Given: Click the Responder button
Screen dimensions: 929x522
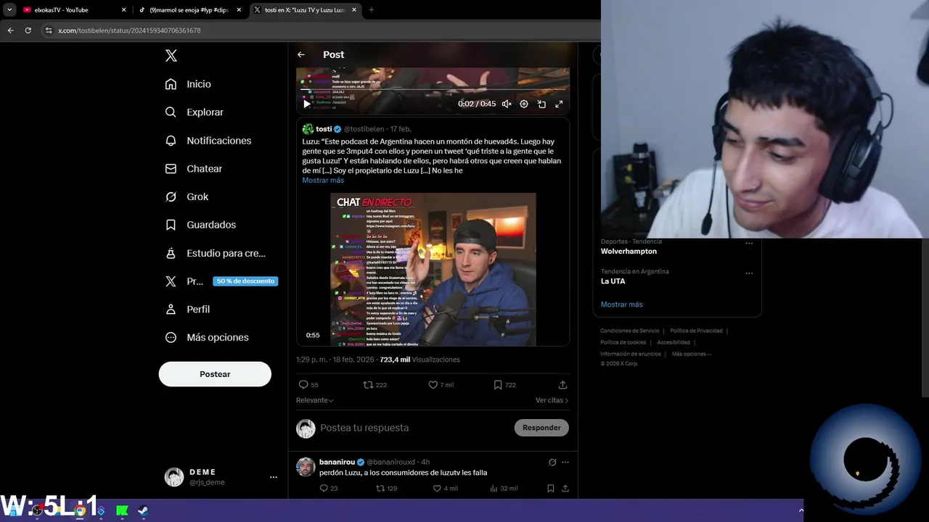Looking at the screenshot, I should (541, 428).
